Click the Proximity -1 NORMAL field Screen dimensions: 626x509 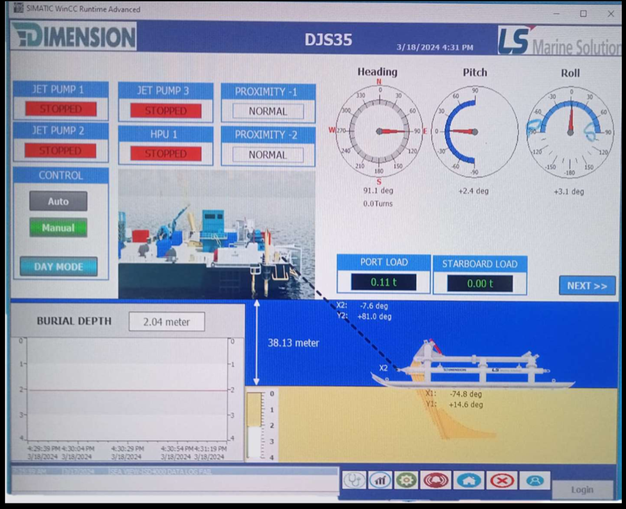[x=268, y=111]
